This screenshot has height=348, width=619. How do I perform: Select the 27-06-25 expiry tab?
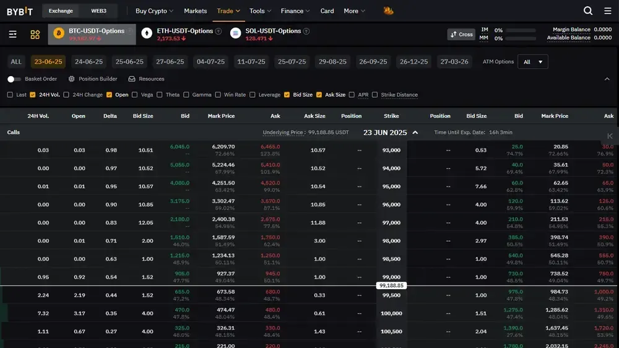[x=170, y=62]
